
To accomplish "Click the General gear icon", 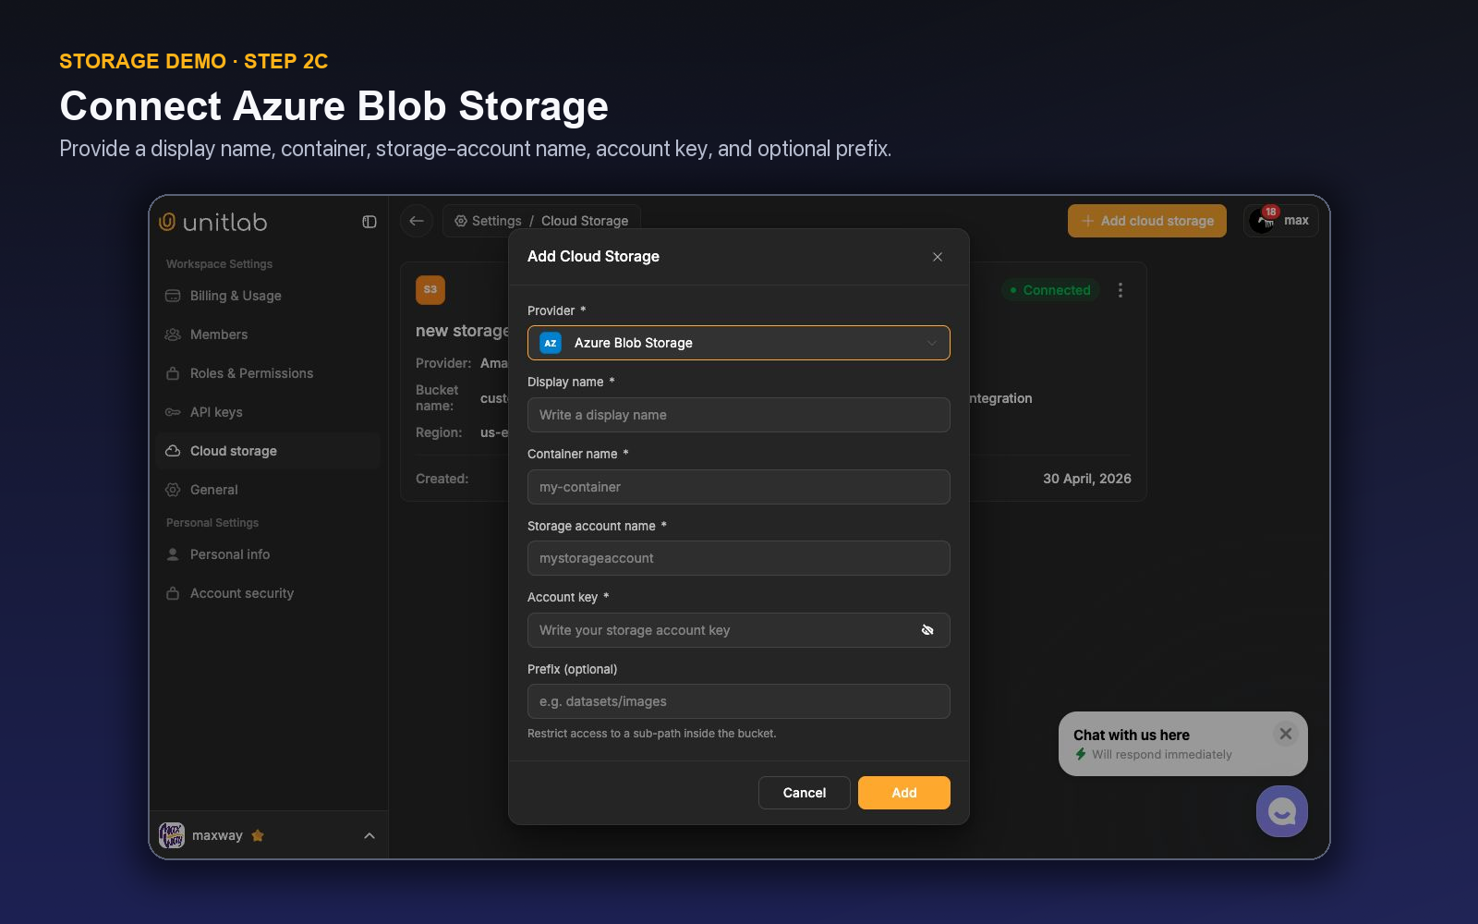I will pyautogui.click(x=173, y=490).
